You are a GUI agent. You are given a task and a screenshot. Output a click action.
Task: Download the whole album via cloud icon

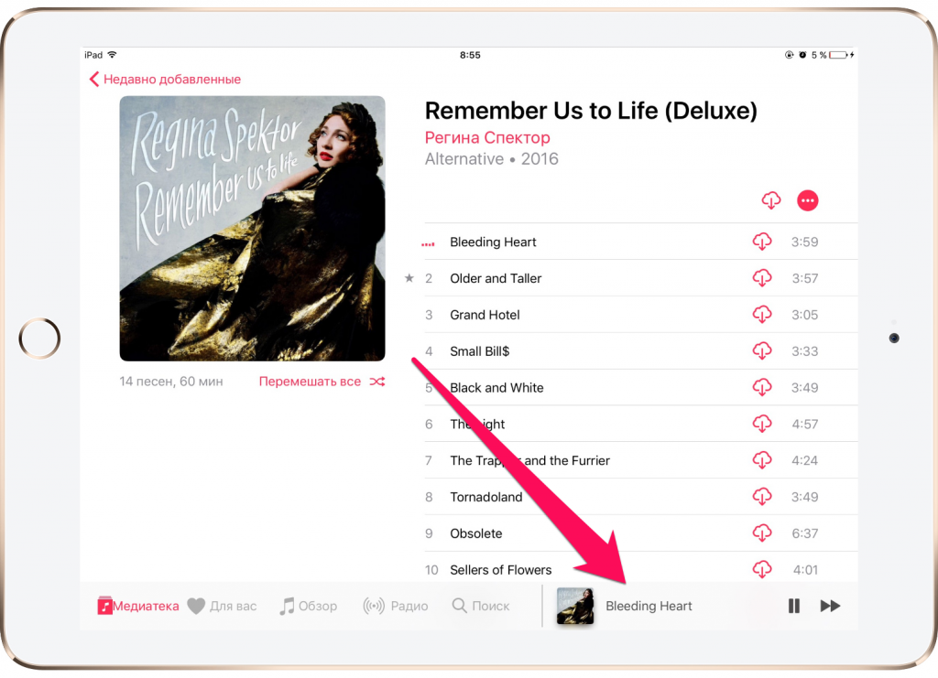771,200
